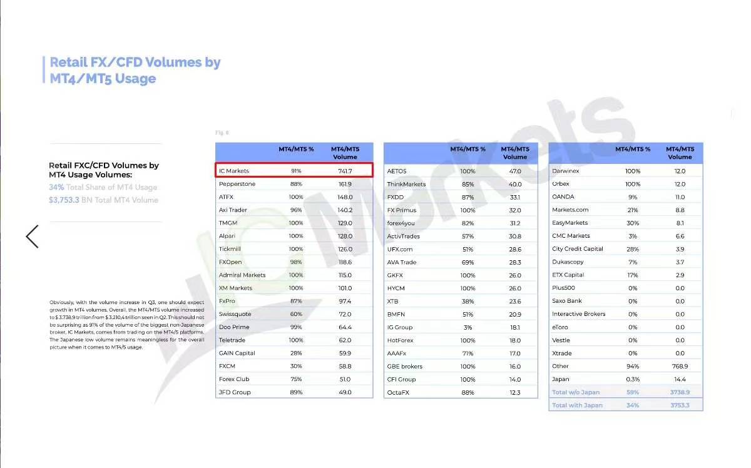
Task: Click IC Markets' volume value 741.7
Action: point(345,171)
